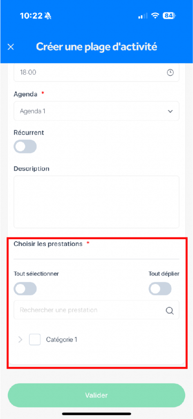Open the Agenda 1 dropdown arrow
The height and width of the screenshot is (419, 193).
coord(170,111)
